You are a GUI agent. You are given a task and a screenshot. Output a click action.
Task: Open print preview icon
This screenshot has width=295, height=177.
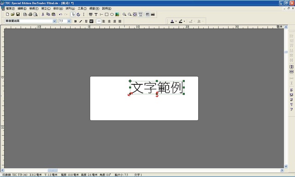pyautogui.click(x=35, y=14)
